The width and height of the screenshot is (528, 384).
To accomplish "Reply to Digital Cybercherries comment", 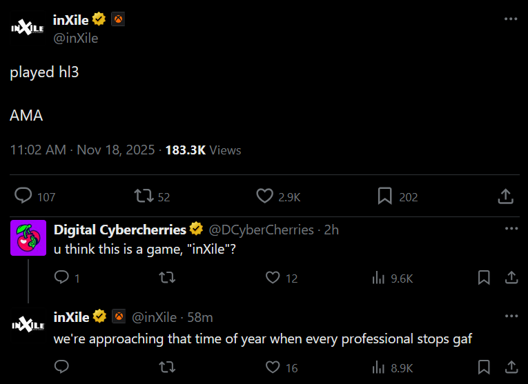I will 61,278.
